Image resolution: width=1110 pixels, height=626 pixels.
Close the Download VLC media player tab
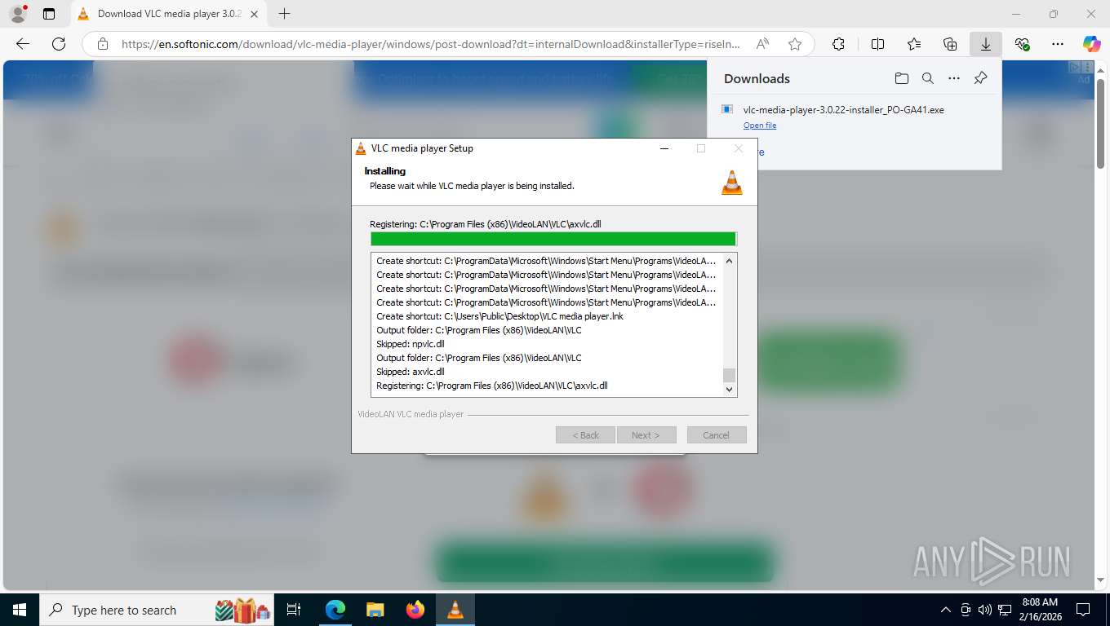(x=255, y=14)
